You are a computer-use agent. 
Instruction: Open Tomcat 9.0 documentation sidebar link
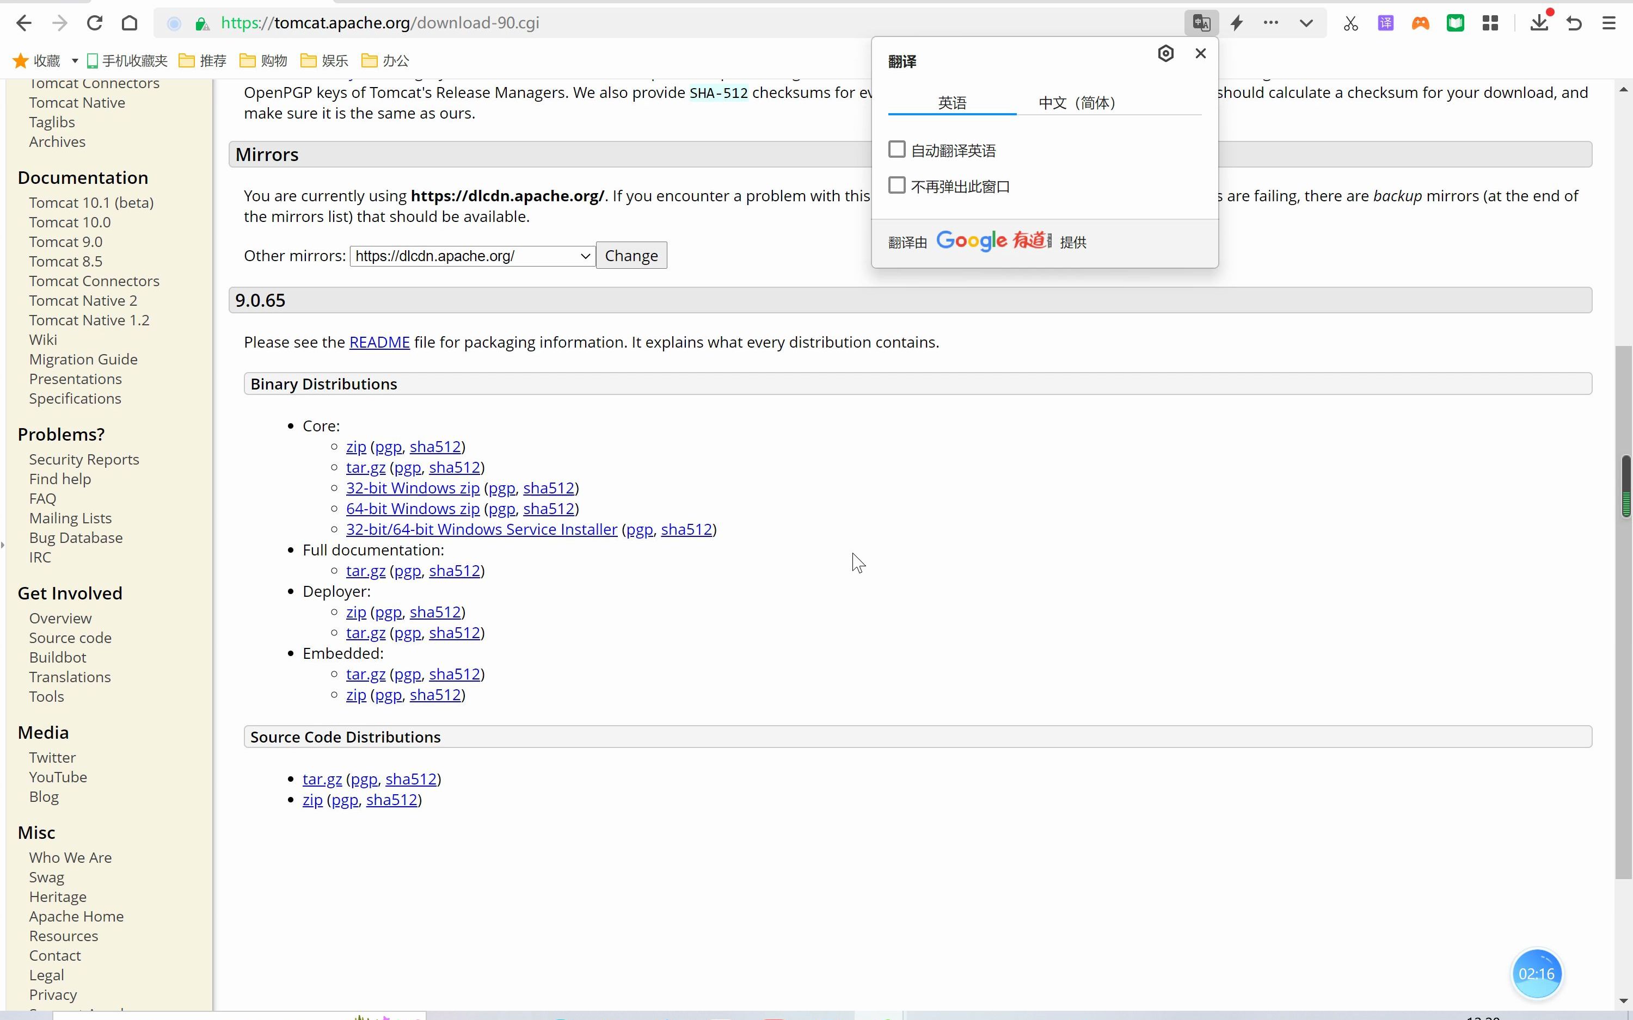(x=65, y=242)
